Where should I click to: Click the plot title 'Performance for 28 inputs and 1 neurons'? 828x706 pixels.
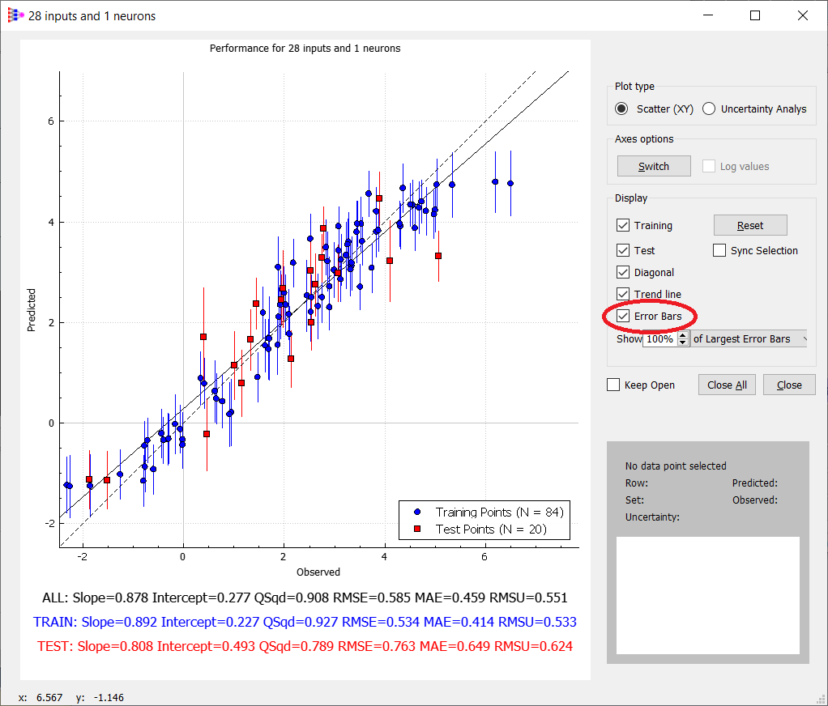(305, 48)
